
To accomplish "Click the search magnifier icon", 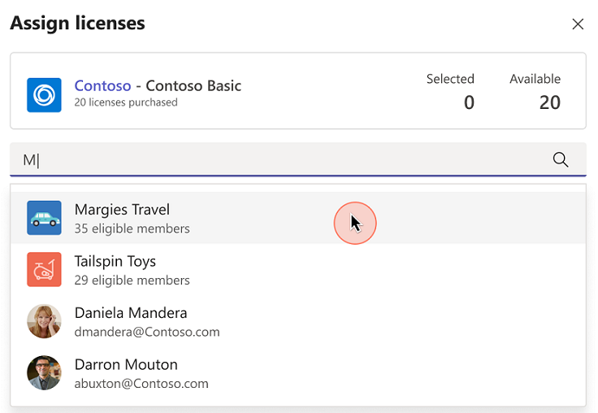I will [x=561, y=159].
